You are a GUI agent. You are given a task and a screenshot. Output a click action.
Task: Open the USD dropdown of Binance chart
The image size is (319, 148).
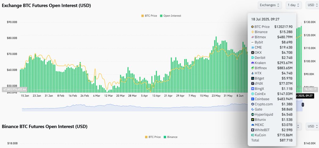[312, 126]
